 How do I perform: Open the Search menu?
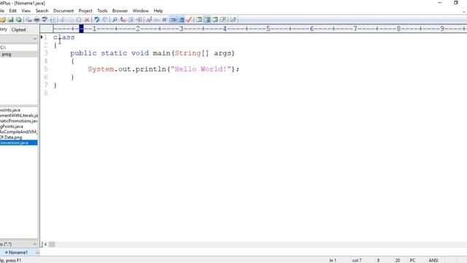click(42, 11)
